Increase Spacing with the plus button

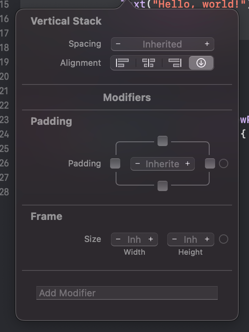click(x=207, y=44)
